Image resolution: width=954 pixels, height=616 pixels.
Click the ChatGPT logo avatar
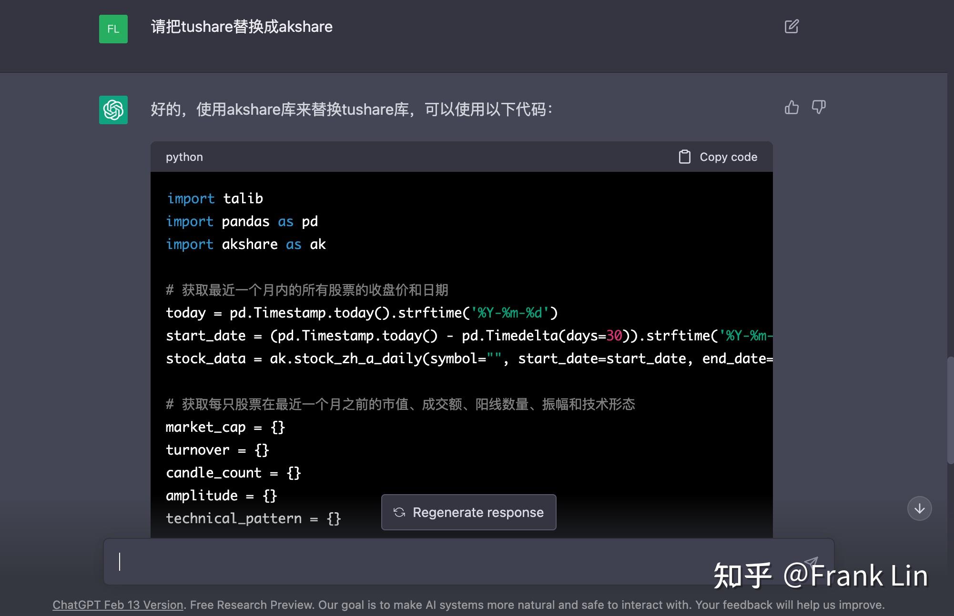click(x=113, y=110)
